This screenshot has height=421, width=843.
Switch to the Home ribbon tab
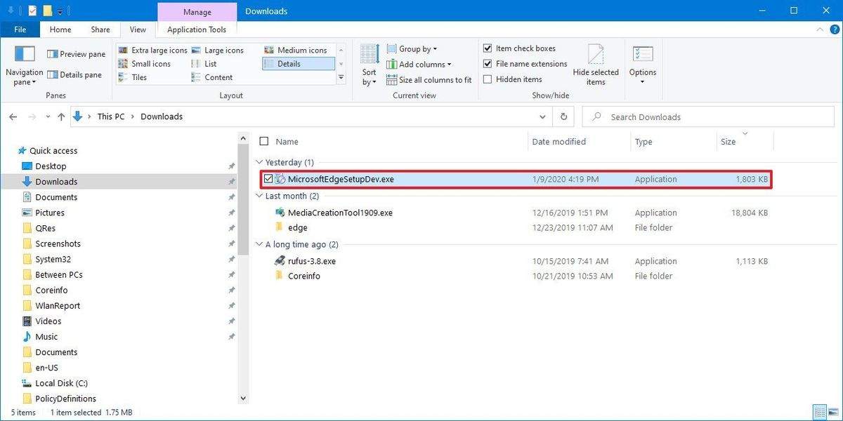[x=60, y=29]
